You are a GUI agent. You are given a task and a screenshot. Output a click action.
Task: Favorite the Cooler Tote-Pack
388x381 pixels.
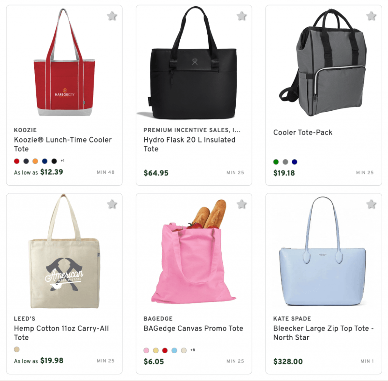[x=370, y=16]
